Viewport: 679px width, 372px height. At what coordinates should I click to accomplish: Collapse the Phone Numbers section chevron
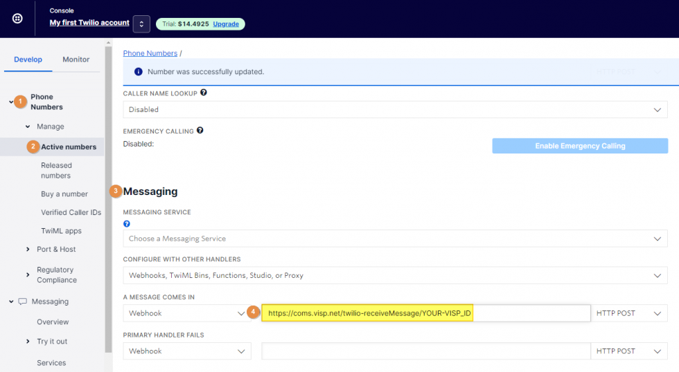[x=11, y=102]
